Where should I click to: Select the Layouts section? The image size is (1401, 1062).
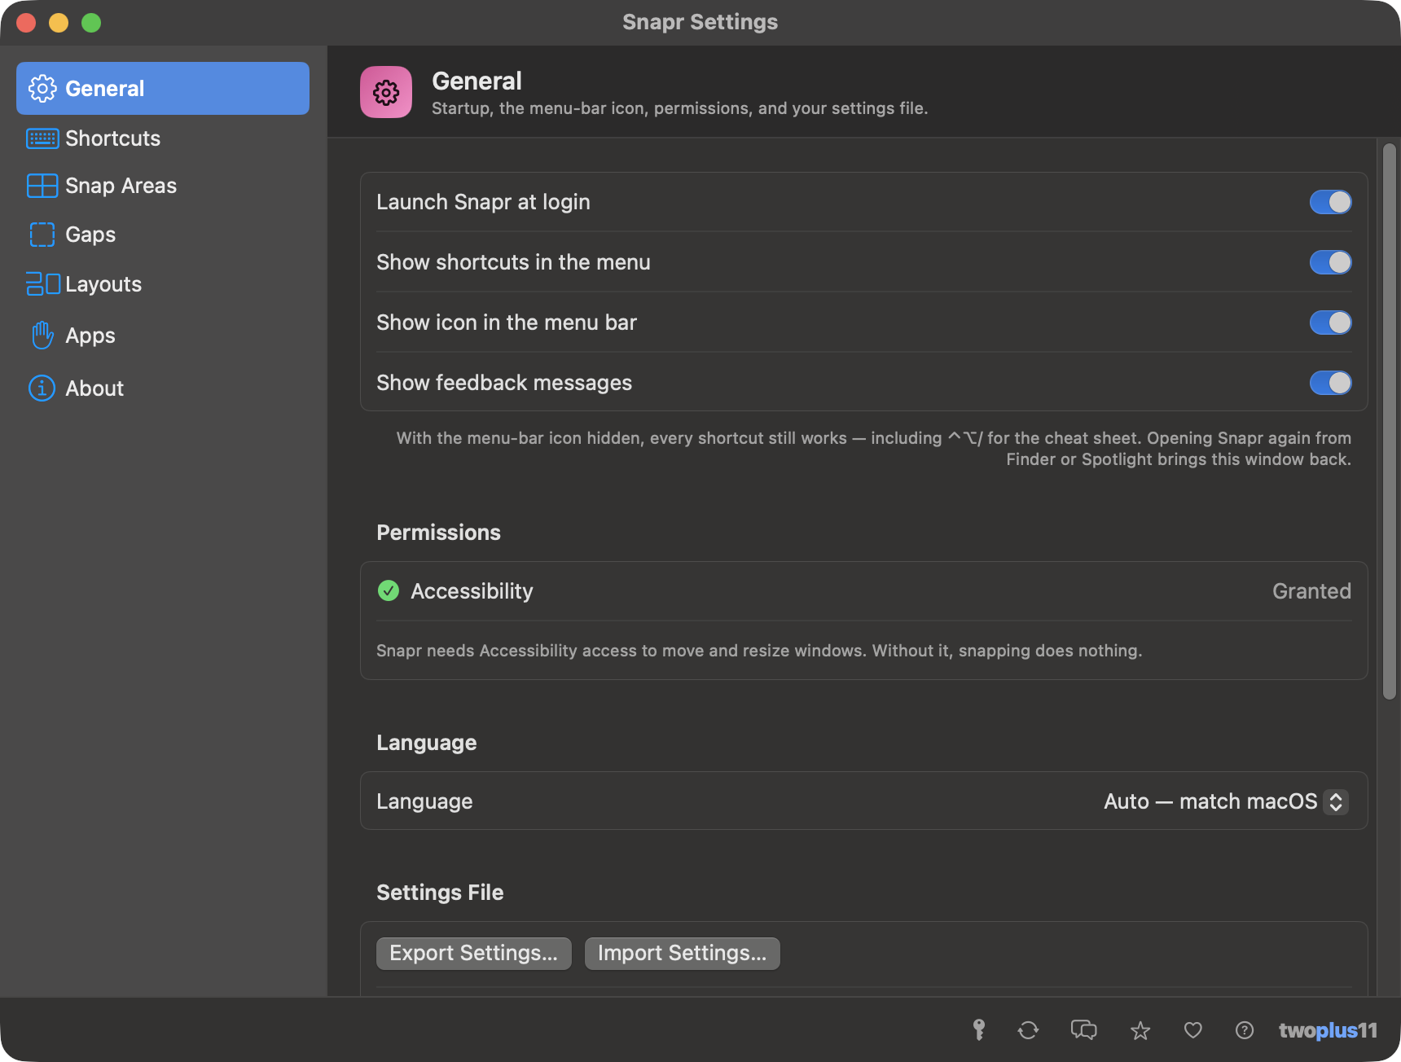click(x=163, y=283)
